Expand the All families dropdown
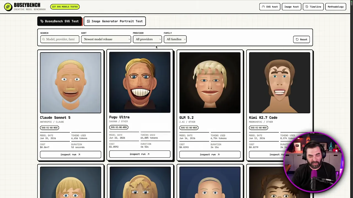This screenshot has width=353, height=198. [x=175, y=39]
